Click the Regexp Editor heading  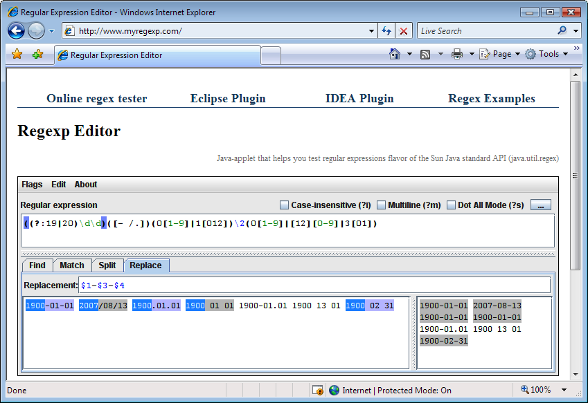(x=69, y=131)
